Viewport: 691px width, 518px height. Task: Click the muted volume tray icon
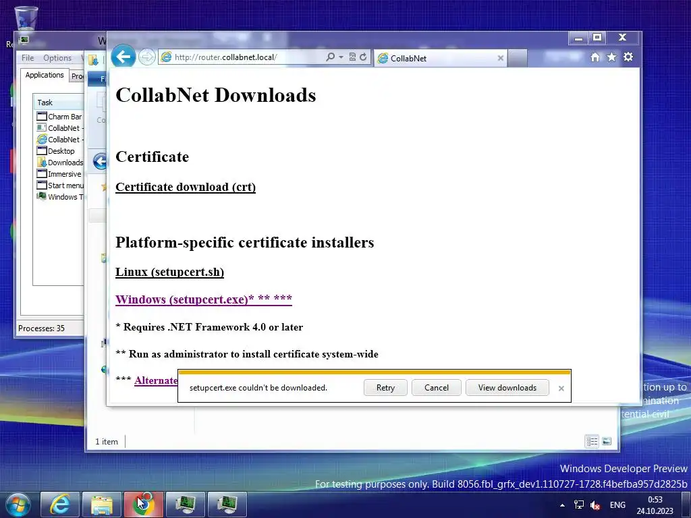595,505
